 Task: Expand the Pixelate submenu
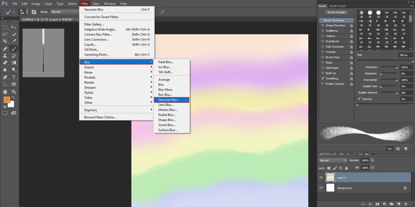pyautogui.click(x=116, y=77)
